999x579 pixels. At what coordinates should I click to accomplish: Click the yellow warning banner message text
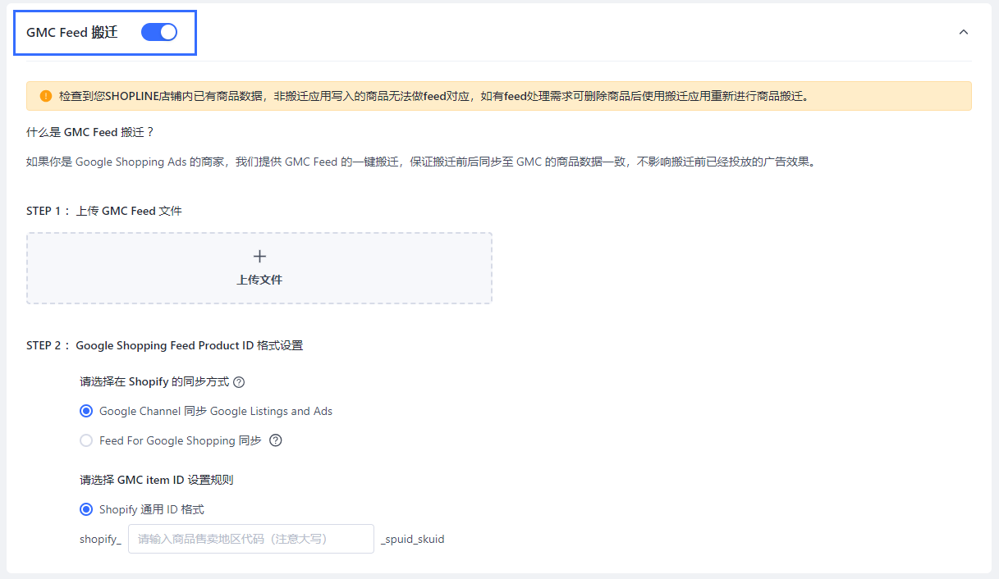tap(434, 96)
